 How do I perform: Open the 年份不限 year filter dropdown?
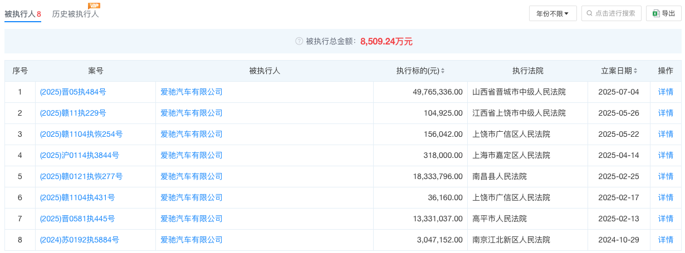[x=552, y=13]
